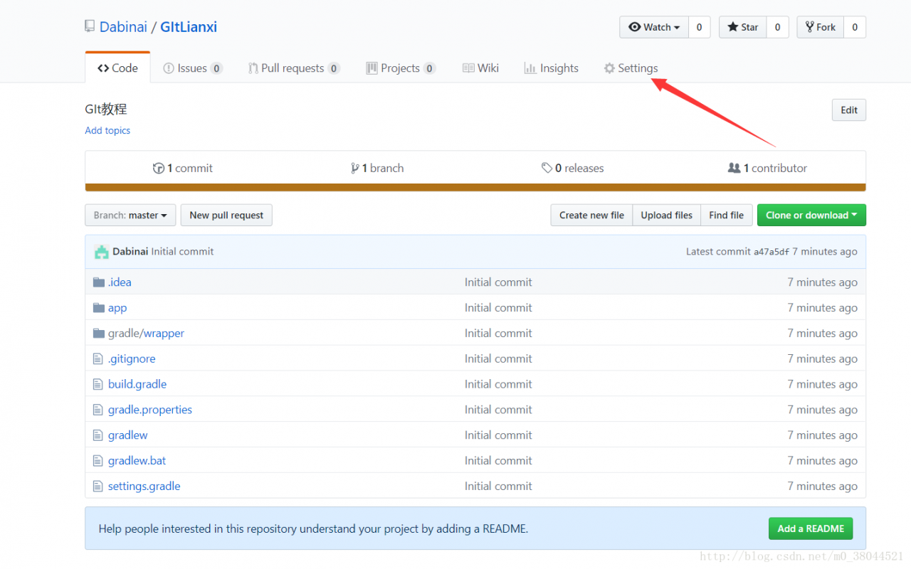The image size is (911, 569).
Task: Open the .gitignore file
Action: tap(132, 359)
